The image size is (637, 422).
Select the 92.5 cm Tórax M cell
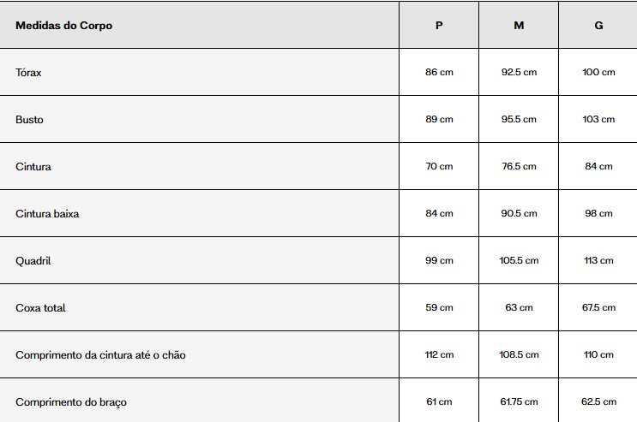click(519, 72)
